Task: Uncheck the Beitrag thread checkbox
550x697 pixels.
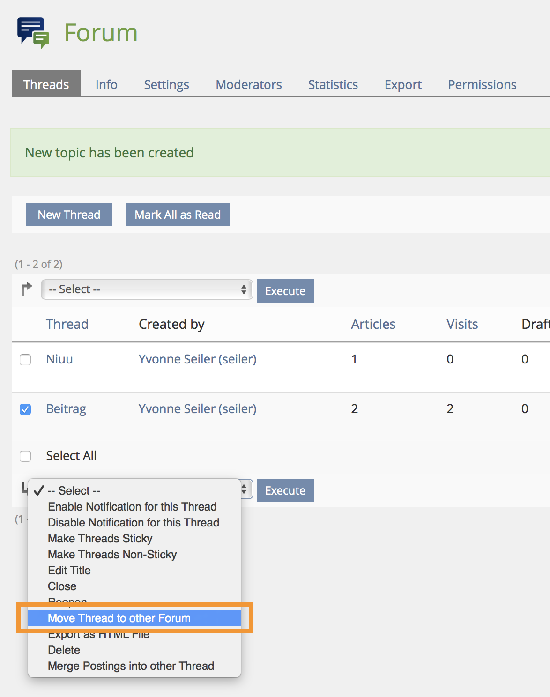Action: coord(25,409)
